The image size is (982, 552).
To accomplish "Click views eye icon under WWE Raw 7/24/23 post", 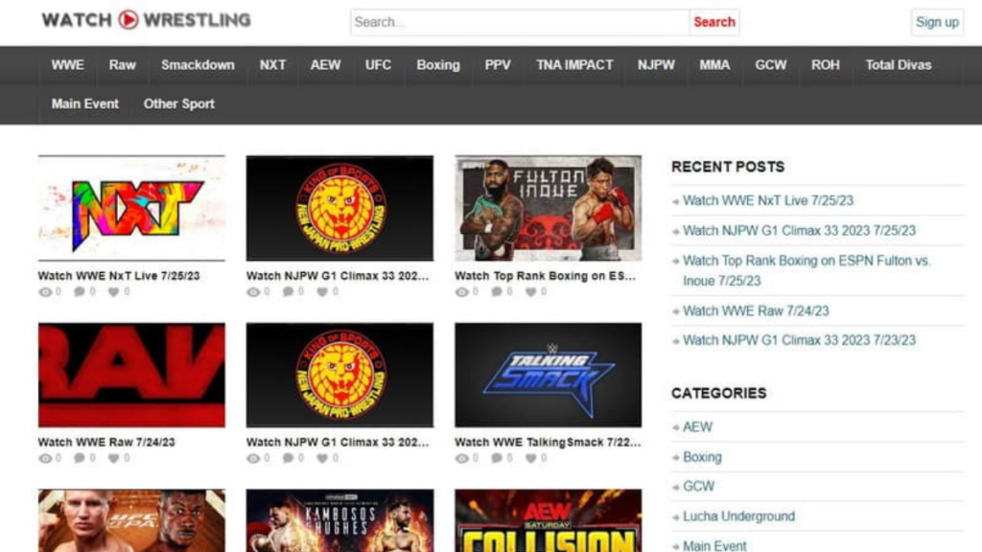I will 45,458.
